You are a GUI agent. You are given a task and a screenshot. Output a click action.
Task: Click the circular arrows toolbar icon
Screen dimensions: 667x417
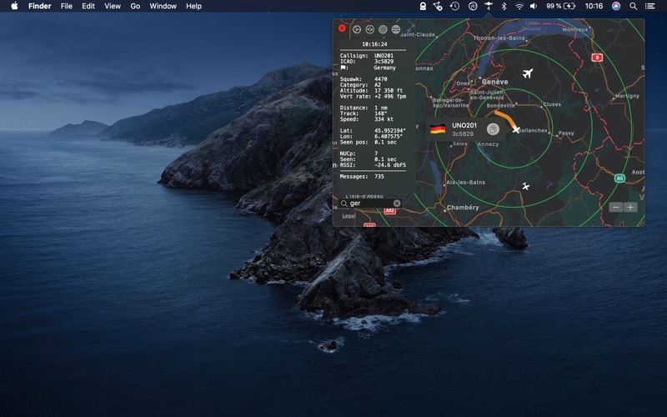click(x=369, y=29)
